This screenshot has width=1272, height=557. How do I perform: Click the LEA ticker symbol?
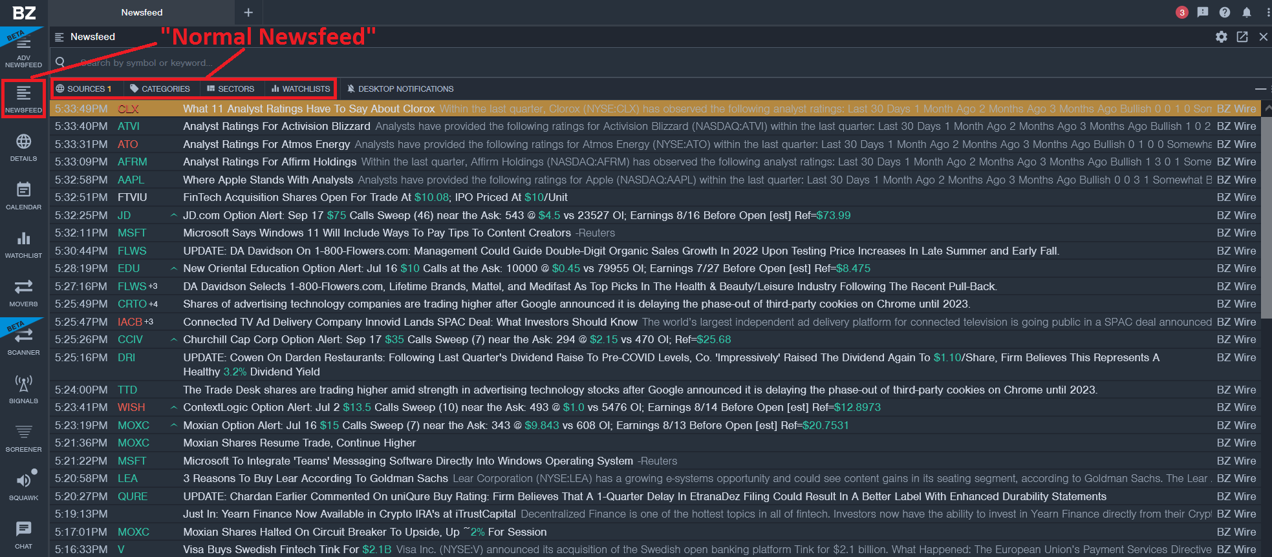point(127,478)
